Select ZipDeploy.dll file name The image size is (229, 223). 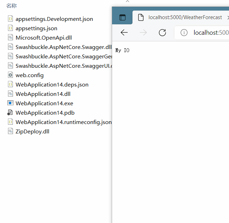[32, 131]
